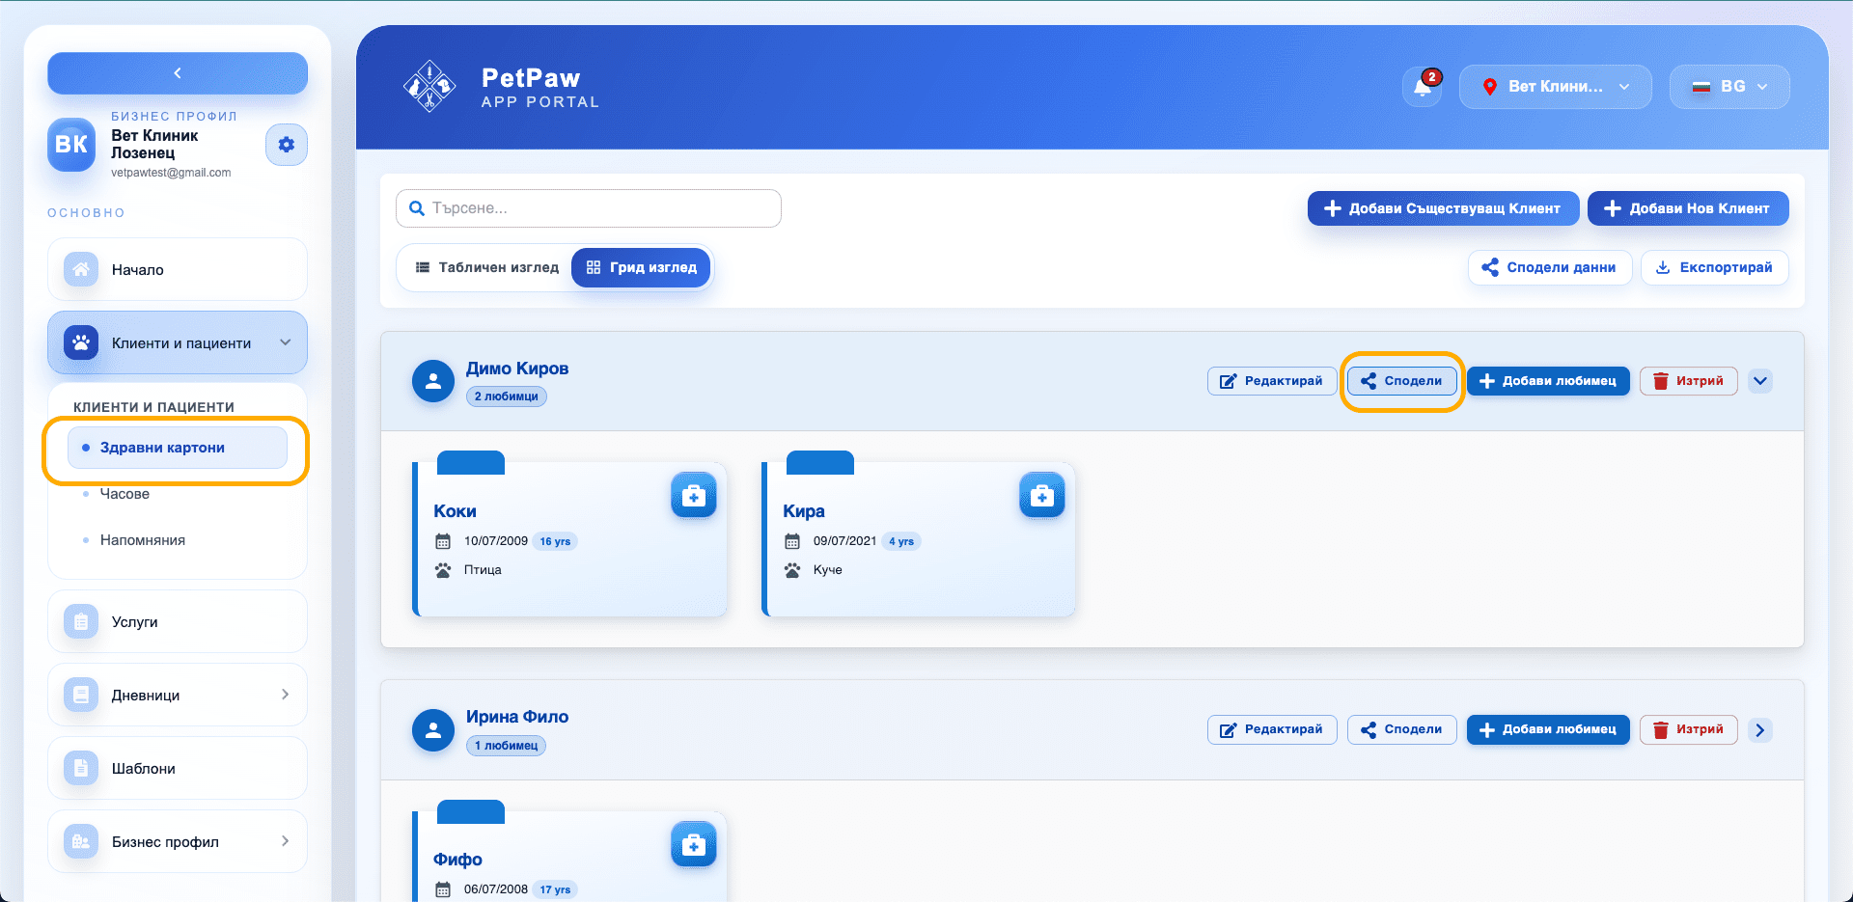Image resolution: width=1853 pixels, height=902 pixels.
Task: Click the red location pin icon
Action: 1490,87
